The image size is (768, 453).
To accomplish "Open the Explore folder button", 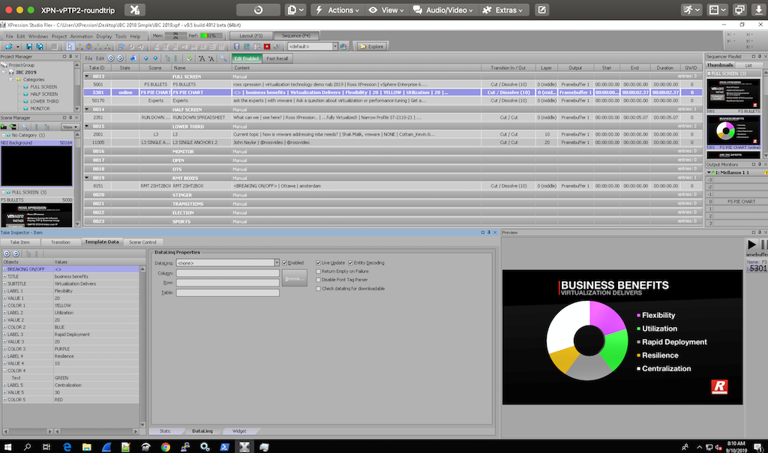I will point(372,46).
